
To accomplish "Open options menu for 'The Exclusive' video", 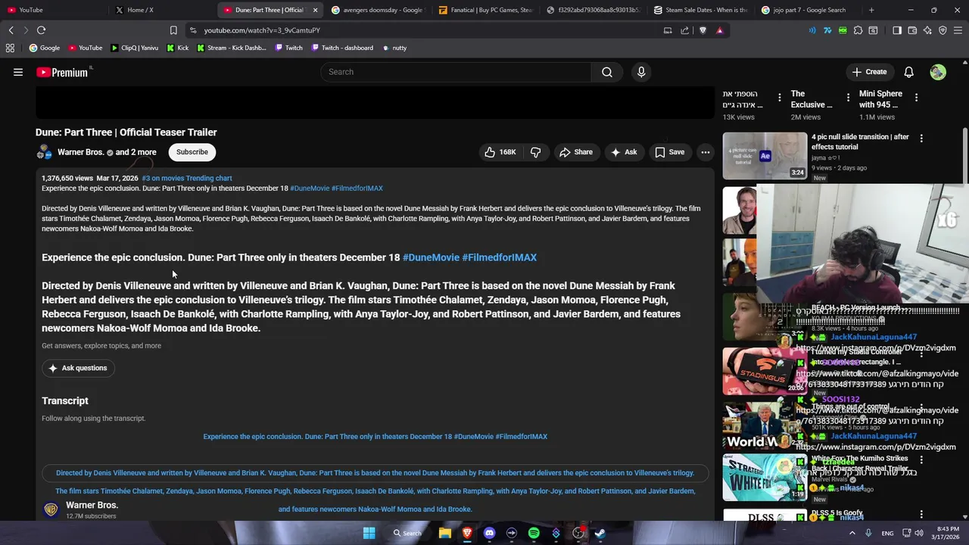I will pyautogui.click(x=848, y=98).
